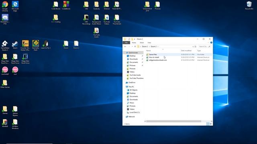This screenshot has width=257, height=144.
Task: Select the Discord PTB desktop icon
Action: (x=5, y=19)
